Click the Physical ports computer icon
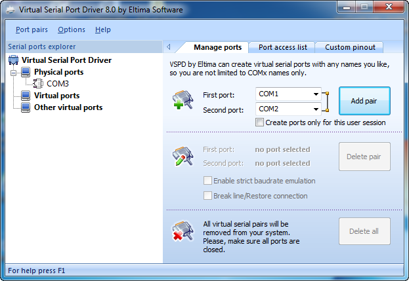The width and height of the screenshot is (409, 281). [26, 72]
